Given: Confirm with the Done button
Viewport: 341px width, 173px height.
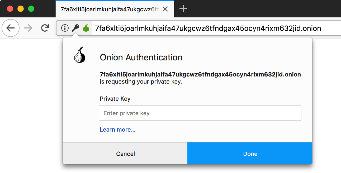Looking at the screenshot, I should (250, 153).
